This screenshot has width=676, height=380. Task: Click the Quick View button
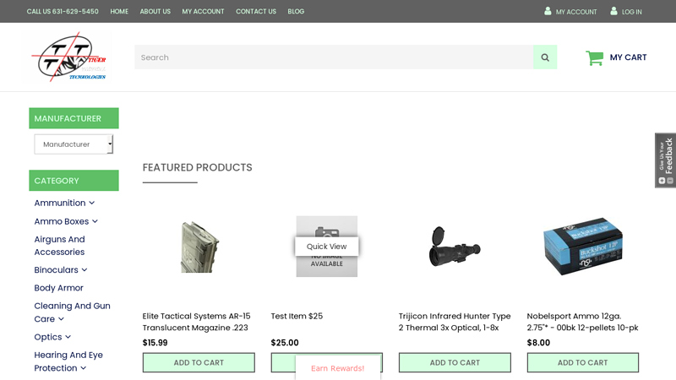coord(326,247)
